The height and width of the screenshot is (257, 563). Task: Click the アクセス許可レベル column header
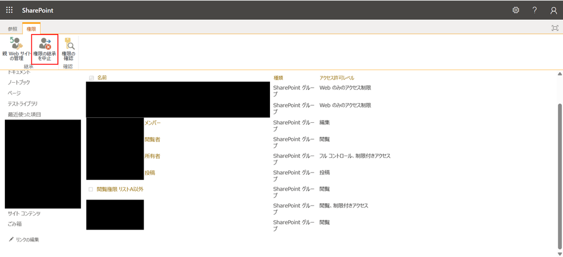pos(337,78)
